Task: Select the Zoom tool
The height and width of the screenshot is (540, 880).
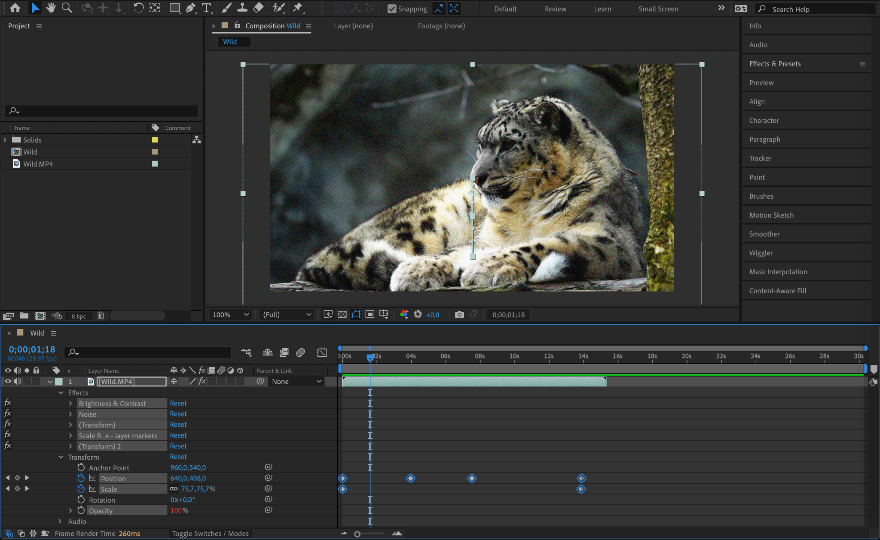Action: [67, 8]
